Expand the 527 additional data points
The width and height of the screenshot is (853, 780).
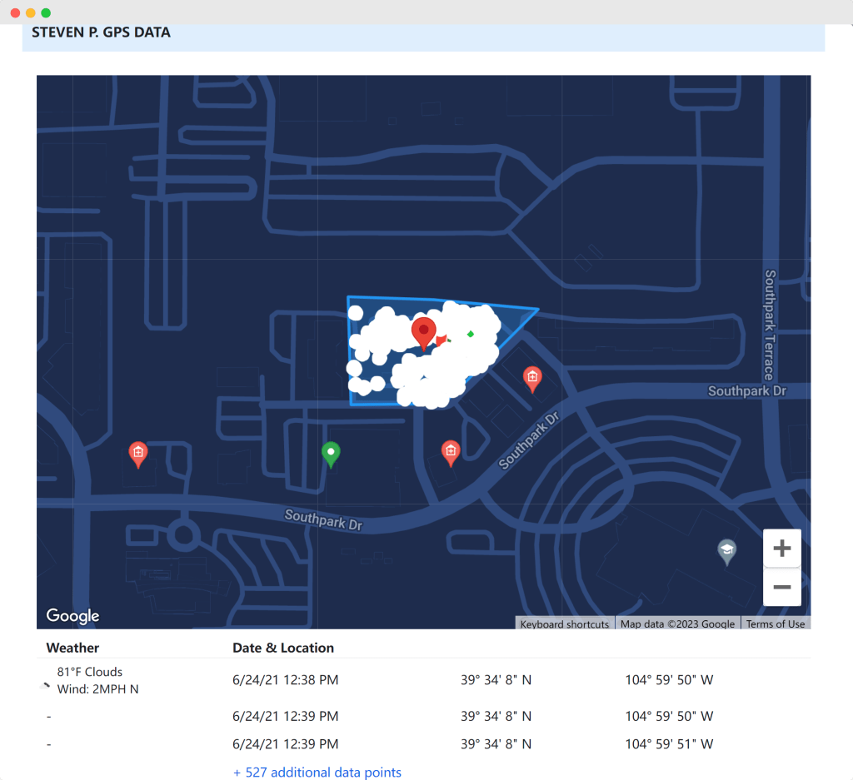pyautogui.click(x=317, y=772)
